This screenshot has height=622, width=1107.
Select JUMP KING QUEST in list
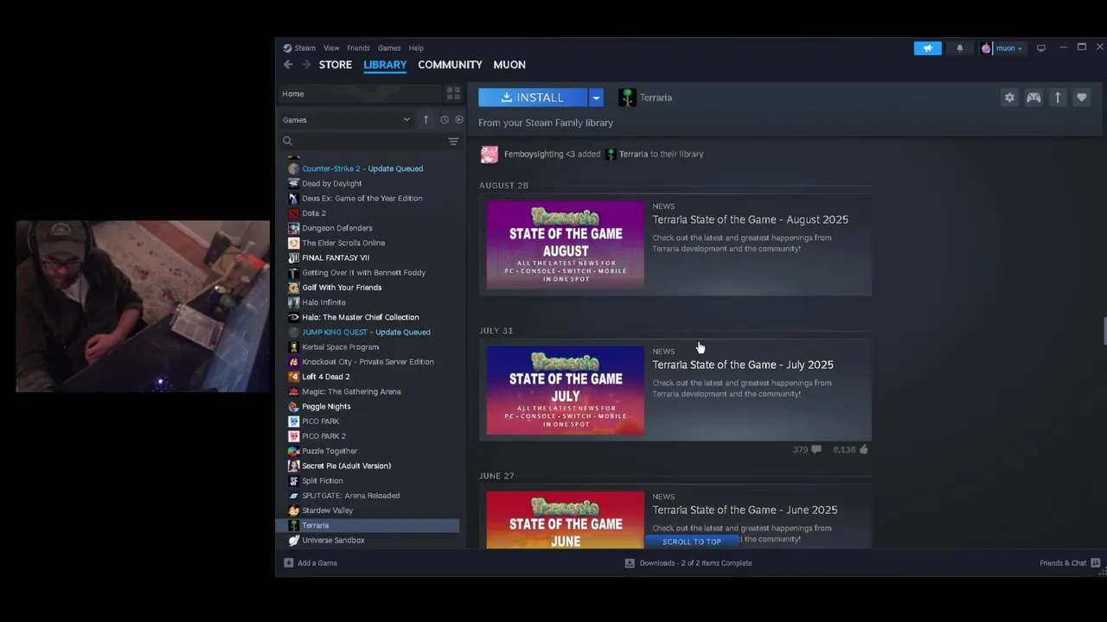pos(368,332)
